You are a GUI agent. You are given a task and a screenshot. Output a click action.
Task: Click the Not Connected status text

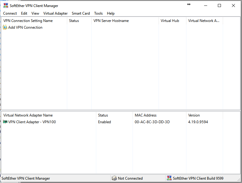click(130, 178)
